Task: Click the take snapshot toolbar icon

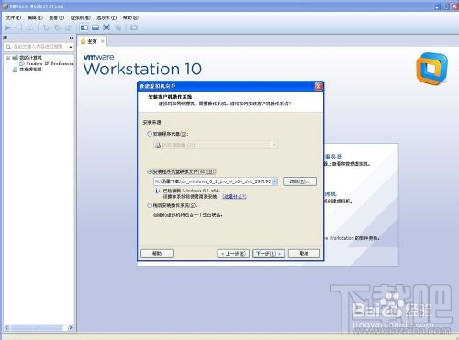Action: [x=46, y=27]
